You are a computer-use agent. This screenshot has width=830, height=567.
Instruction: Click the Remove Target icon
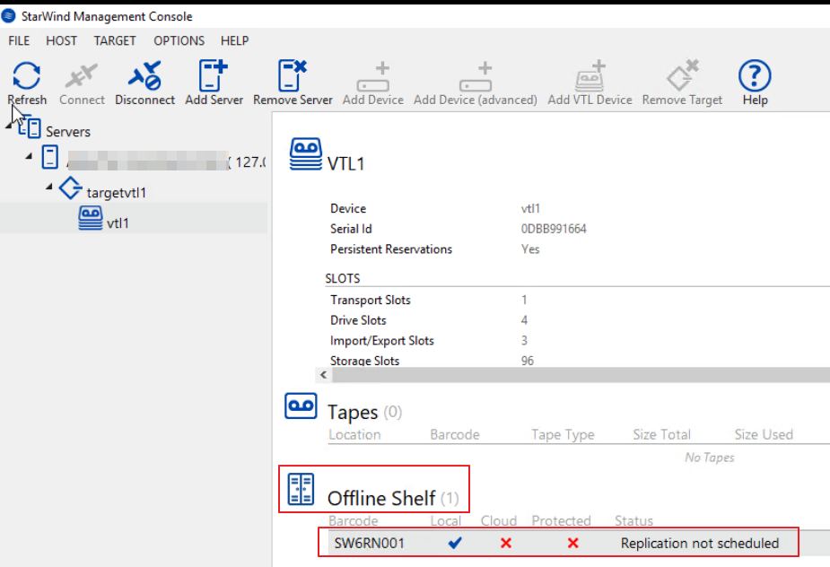(682, 75)
